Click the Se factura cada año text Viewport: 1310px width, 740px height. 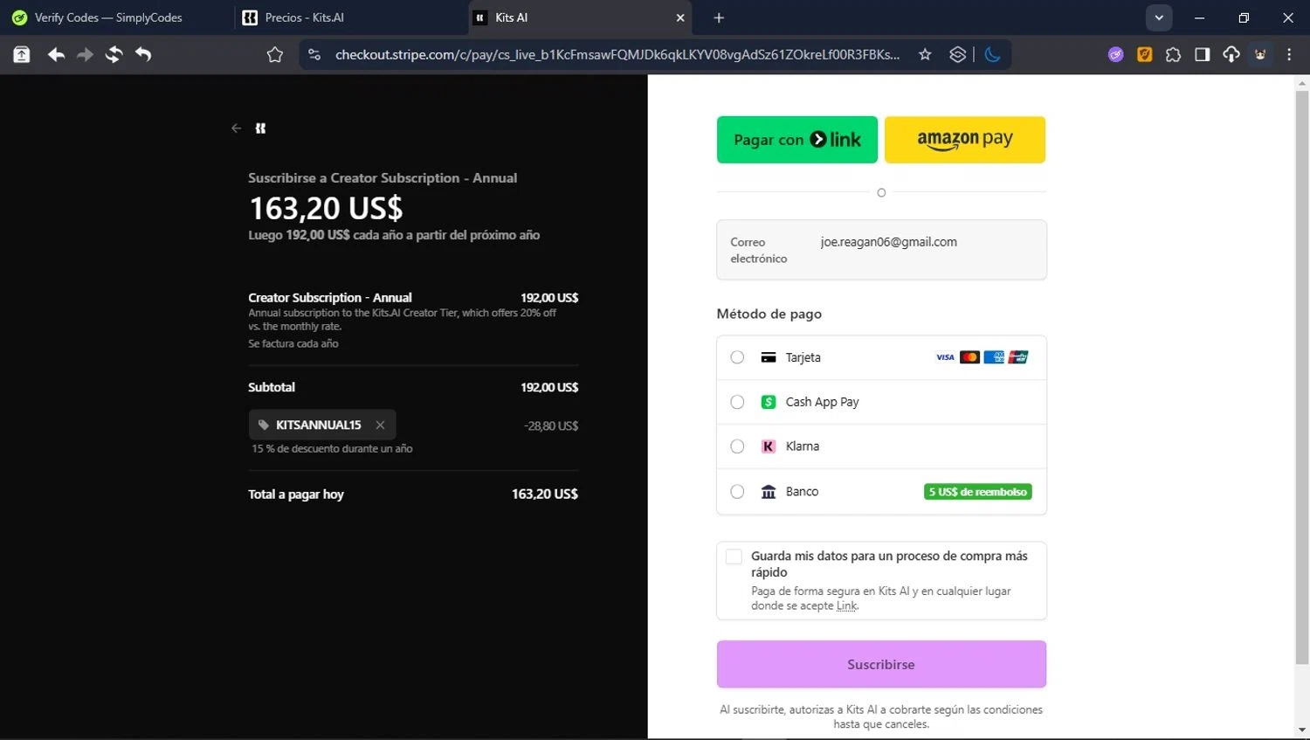(x=293, y=343)
